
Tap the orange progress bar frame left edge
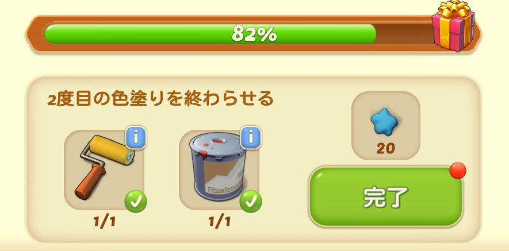(x=34, y=34)
